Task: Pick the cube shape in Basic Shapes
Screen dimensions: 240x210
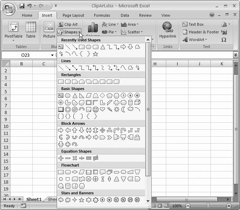Action: [137, 103]
